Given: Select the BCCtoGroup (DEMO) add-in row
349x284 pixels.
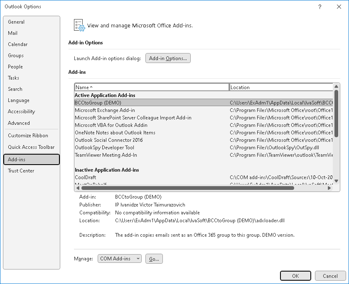Looking at the screenshot, I should click(204, 103).
